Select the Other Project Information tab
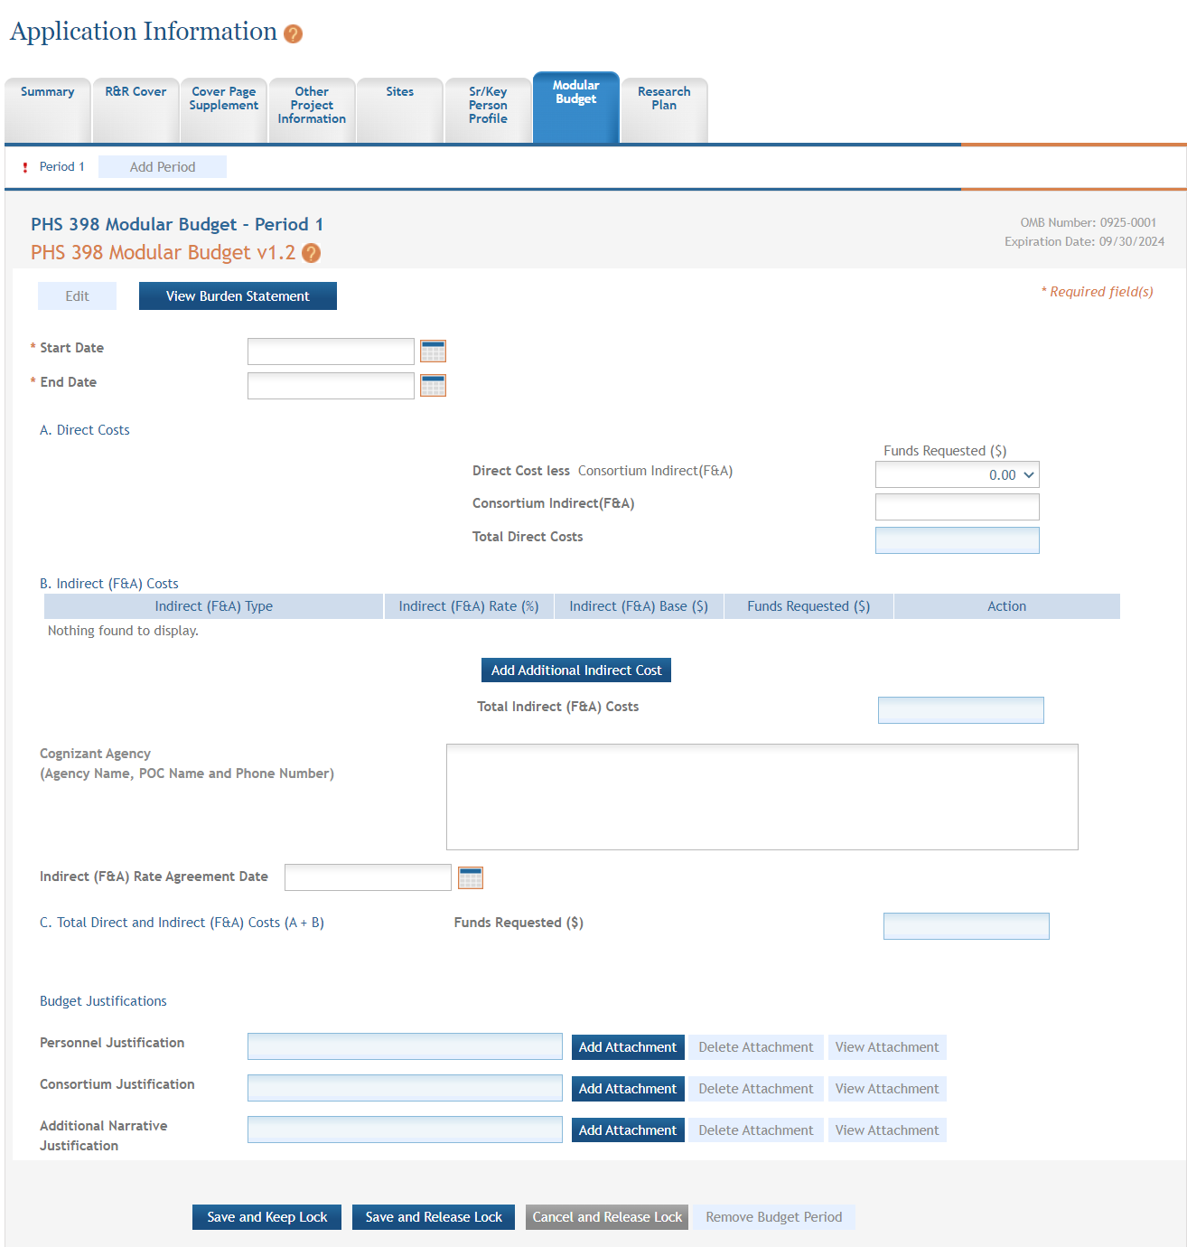This screenshot has width=1187, height=1247. tap(312, 106)
